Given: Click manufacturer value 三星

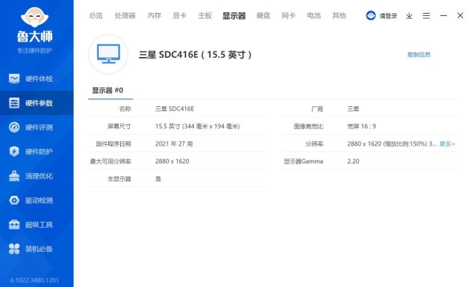Looking at the screenshot, I should [353, 109].
